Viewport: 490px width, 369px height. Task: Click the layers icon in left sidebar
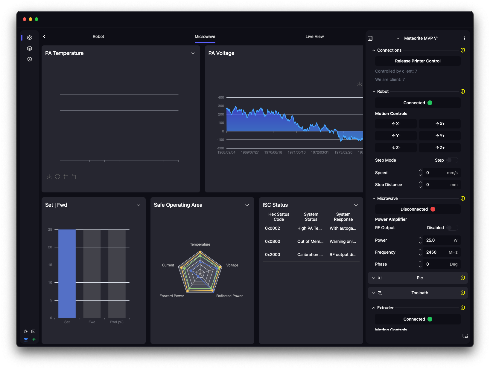[x=30, y=48]
